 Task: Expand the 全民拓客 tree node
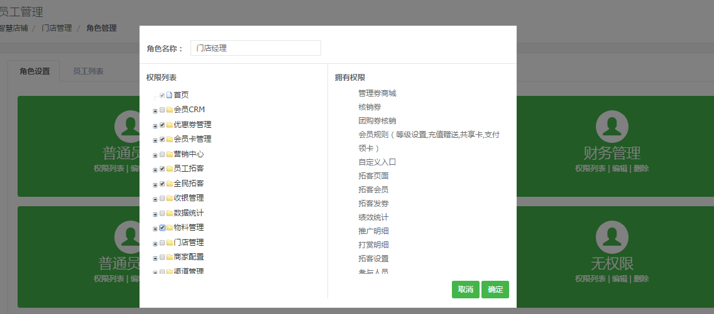click(155, 185)
